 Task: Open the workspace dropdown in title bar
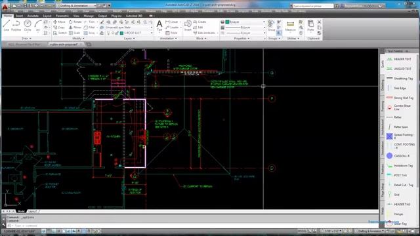click(x=76, y=6)
